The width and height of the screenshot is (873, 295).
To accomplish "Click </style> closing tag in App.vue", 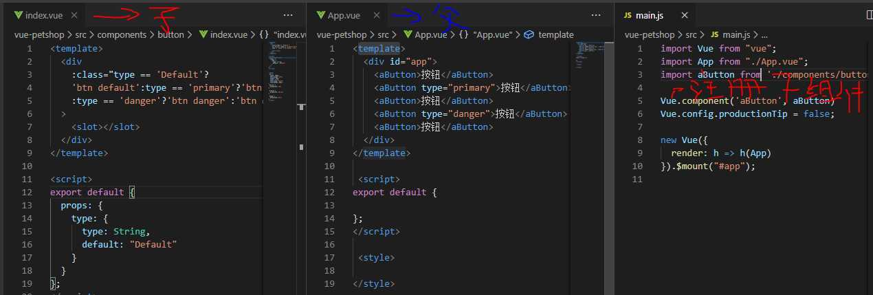I will [x=374, y=284].
